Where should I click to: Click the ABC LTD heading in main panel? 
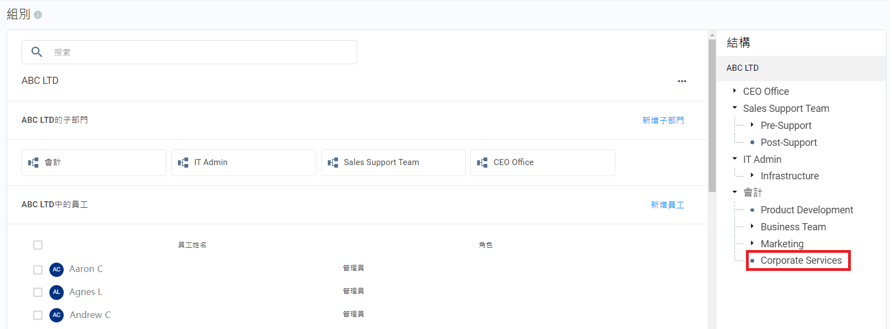pos(40,81)
